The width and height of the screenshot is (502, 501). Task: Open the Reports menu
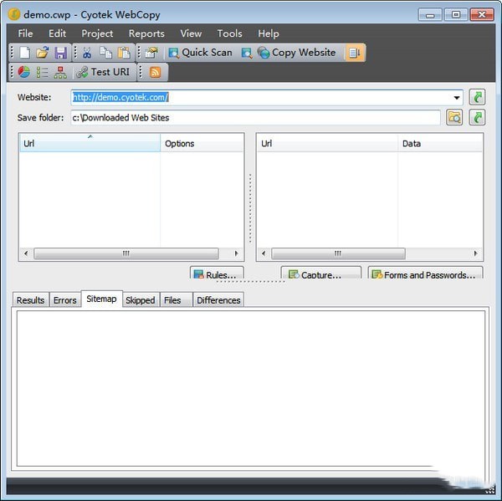click(146, 33)
